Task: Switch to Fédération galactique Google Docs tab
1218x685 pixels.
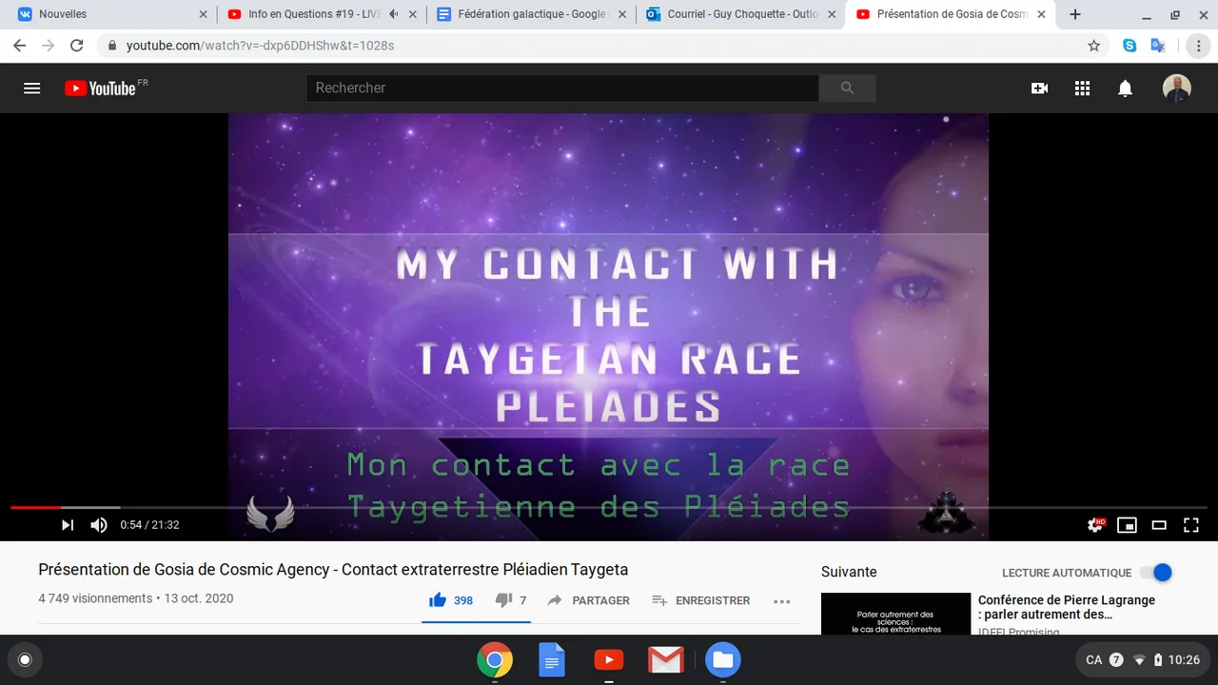Action: point(529,14)
